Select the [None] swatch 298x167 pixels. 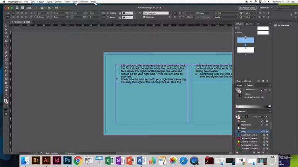click(x=253, y=122)
